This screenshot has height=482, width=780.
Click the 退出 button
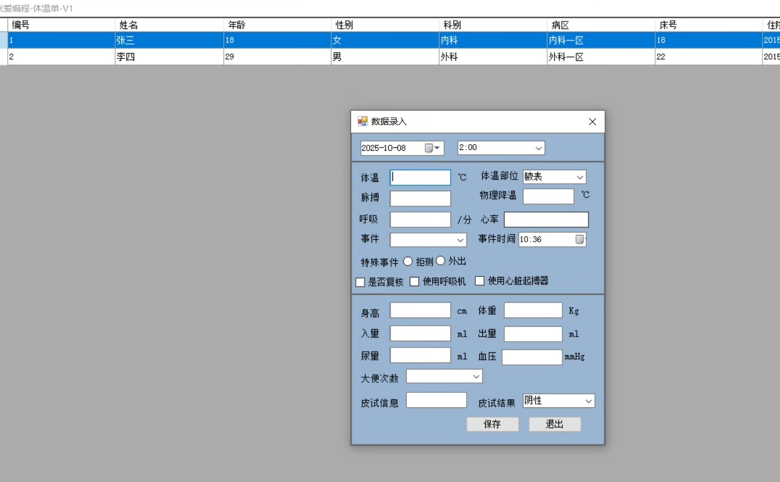click(554, 424)
